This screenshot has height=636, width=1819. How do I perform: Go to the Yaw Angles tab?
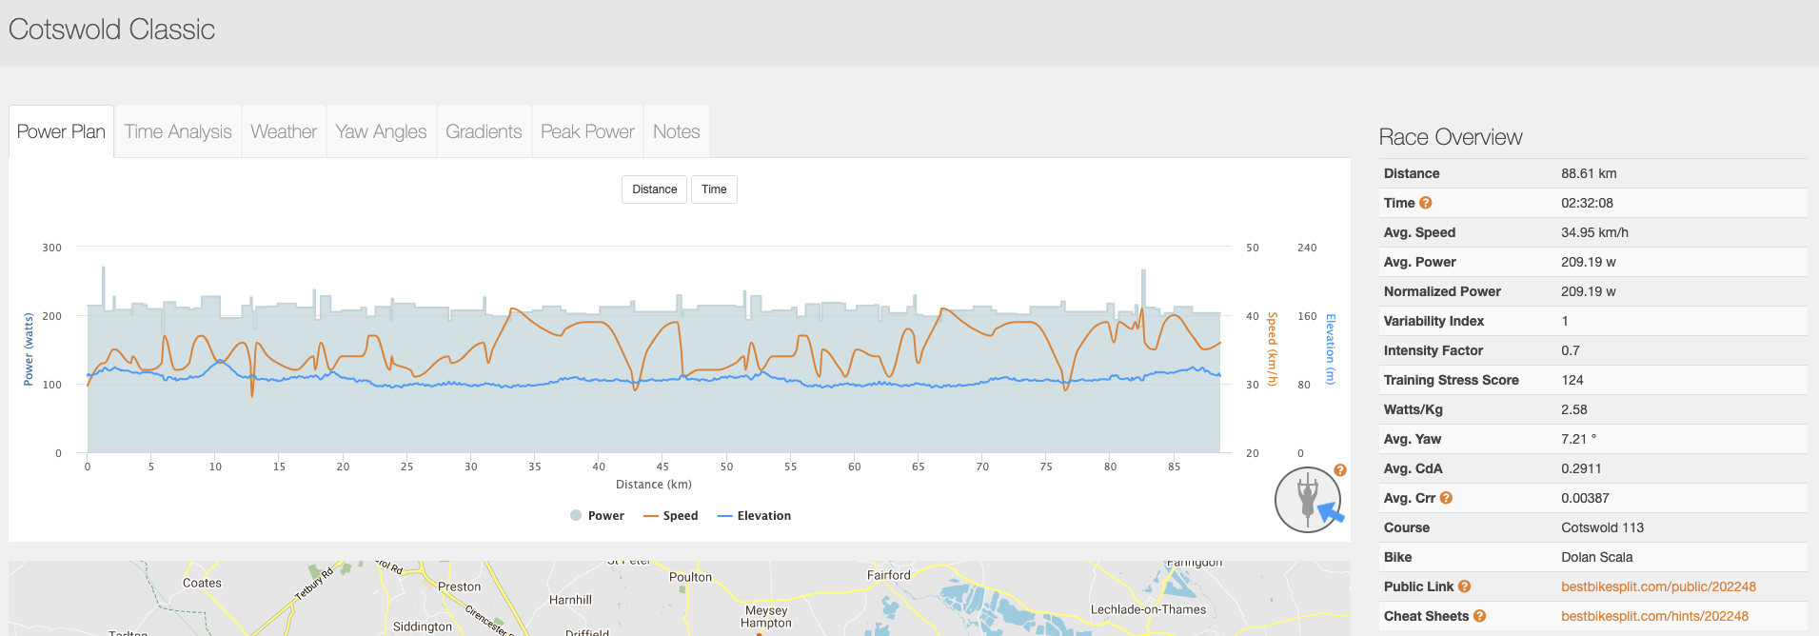(x=381, y=131)
